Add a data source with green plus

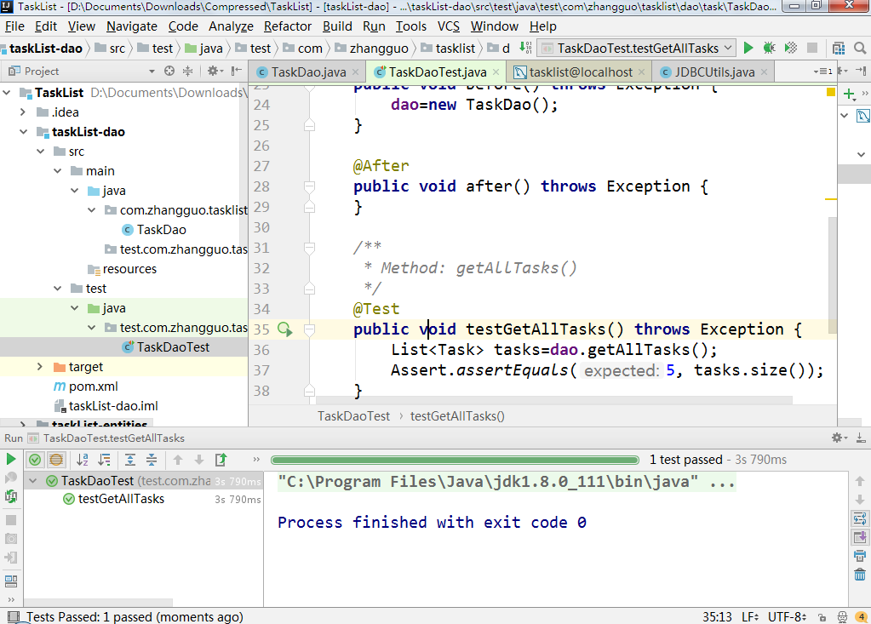coord(849,94)
